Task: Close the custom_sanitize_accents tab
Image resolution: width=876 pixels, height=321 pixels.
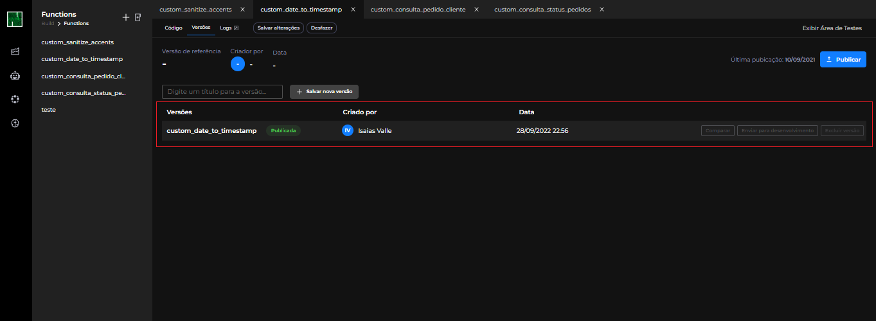Action: tap(242, 10)
